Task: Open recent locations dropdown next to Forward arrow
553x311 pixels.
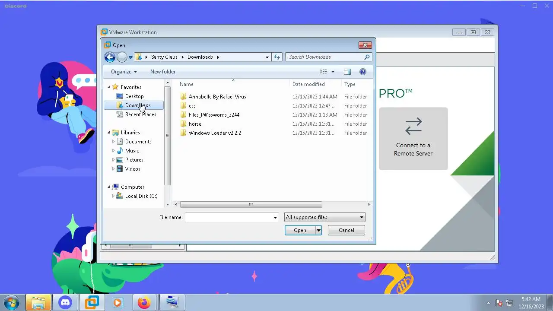Action: 130,57
